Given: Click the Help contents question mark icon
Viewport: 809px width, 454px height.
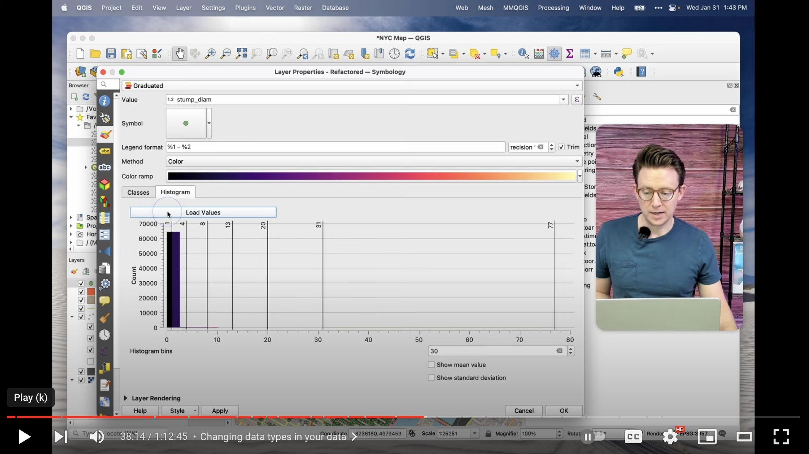Looking at the screenshot, I should (x=641, y=72).
